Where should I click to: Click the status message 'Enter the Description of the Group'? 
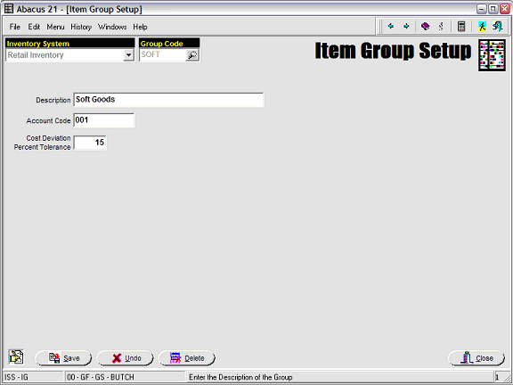(x=240, y=377)
